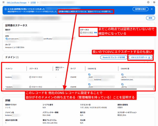This screenshot has width=158, height=126.
Task: Copy CNAME name of first domain row
Action: pyautogui.click(x=89, y=75)
